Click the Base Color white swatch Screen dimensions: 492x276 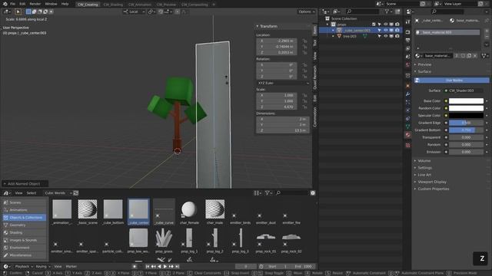pyautogui.click(x=466, y=101)
